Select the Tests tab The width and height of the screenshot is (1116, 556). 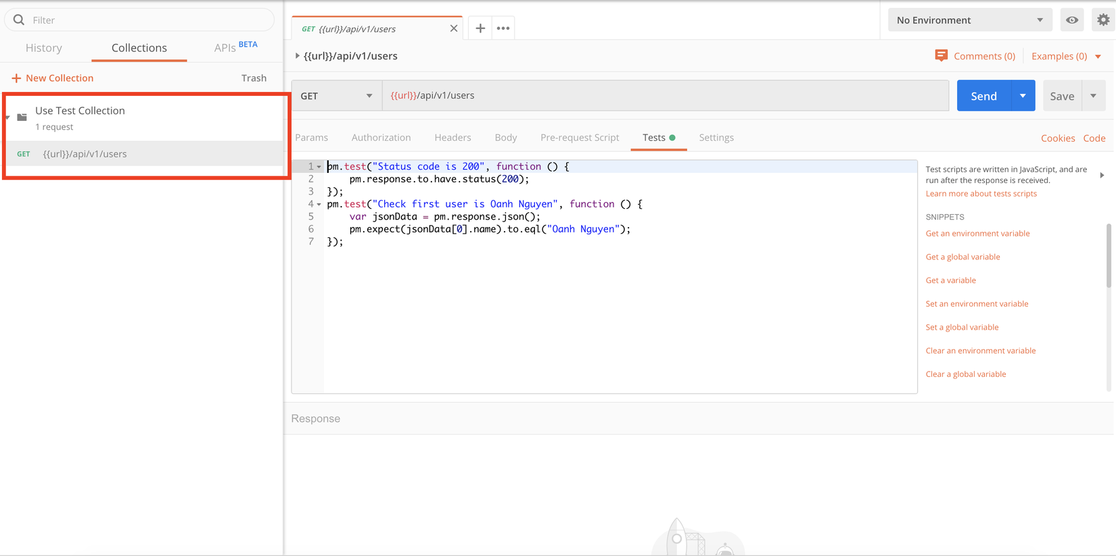click(x=659, y=137)
